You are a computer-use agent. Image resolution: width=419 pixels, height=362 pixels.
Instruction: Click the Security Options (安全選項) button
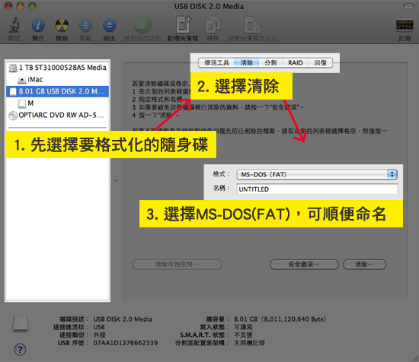(x=304, y=265)
